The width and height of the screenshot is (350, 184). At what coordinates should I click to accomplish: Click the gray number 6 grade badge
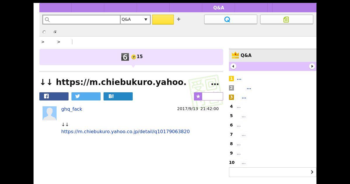point(125,57)
